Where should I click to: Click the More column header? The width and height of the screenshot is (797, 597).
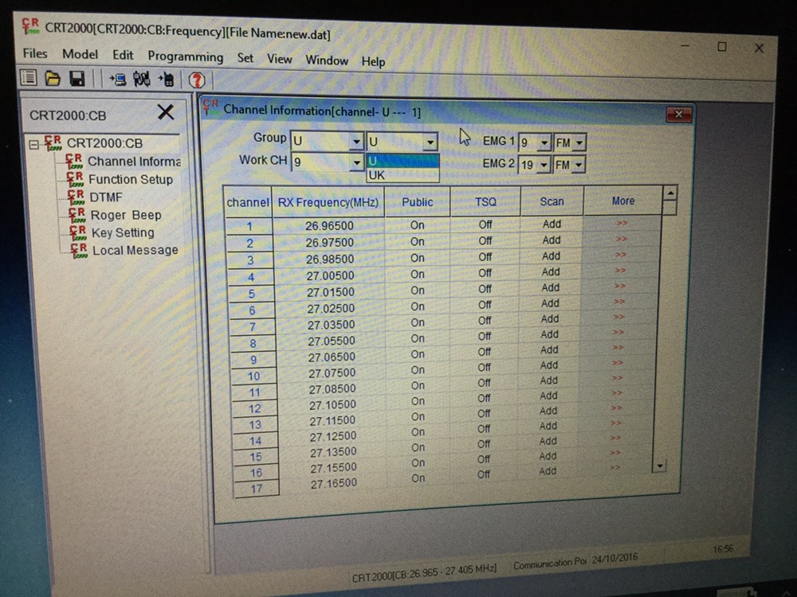point(623,201)
